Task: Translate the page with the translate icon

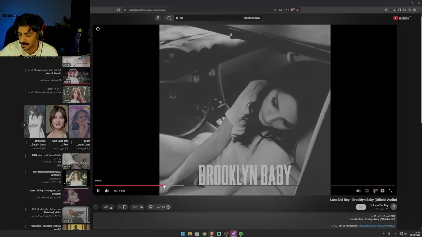Action: pyautogui.click(x=275, y=10)
